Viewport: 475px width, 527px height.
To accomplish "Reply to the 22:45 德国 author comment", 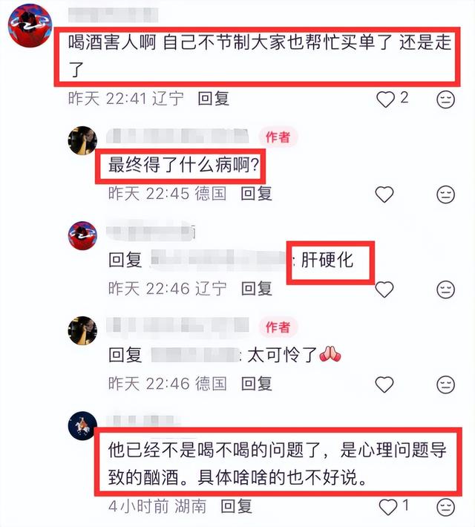I will point(257,194).
